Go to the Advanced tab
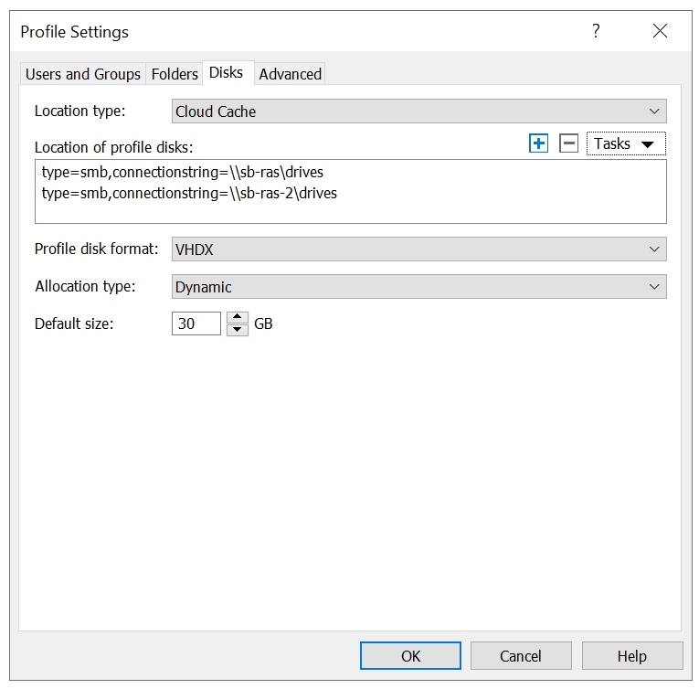This screenshot has height=689, width=699. point(290,74)
